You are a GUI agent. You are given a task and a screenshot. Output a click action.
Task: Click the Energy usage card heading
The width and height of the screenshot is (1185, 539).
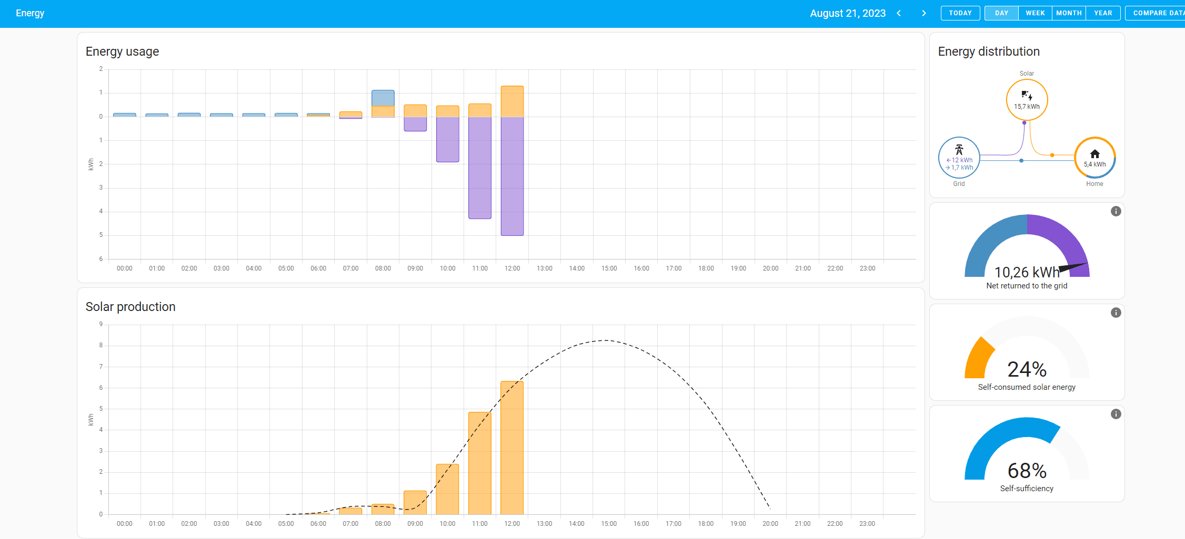coord(122,51)
